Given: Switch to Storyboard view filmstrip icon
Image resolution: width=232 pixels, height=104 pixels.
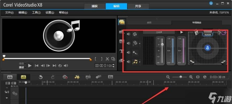Looking at the screenshot, I should 10,77.
